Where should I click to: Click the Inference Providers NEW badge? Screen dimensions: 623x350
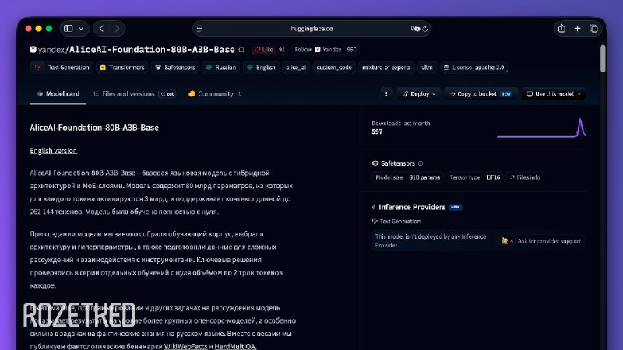456,207
